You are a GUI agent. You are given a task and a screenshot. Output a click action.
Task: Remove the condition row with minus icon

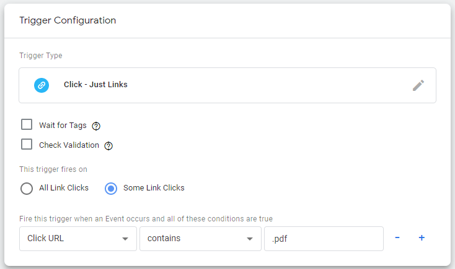tap(397, 237)
